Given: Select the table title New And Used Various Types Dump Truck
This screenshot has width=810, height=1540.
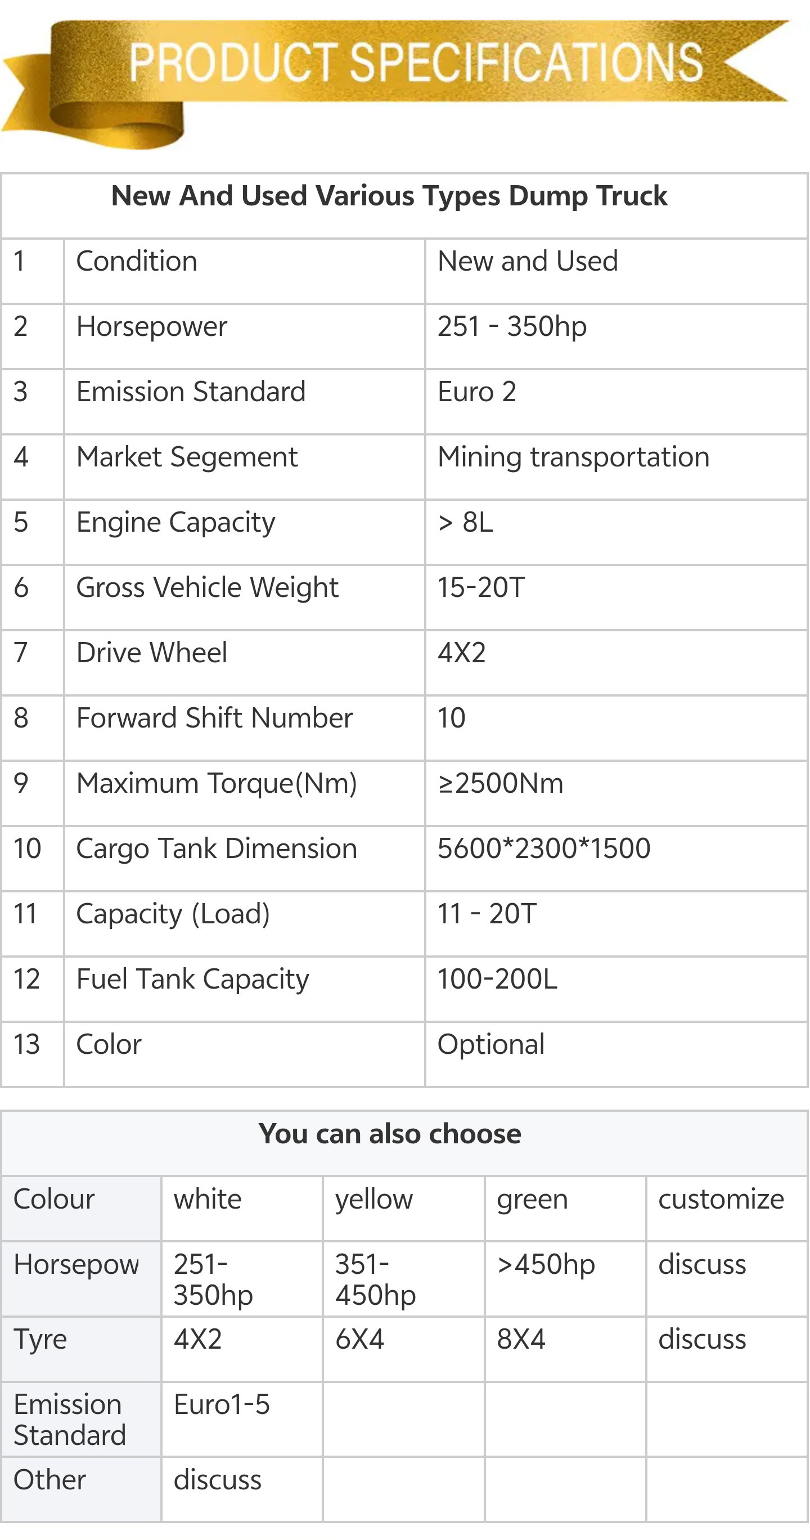Looking at the screenshot, I should (389, 196).
